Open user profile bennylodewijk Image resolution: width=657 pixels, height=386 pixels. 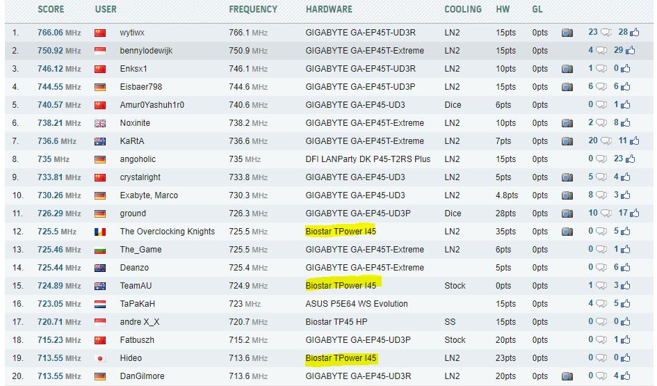(146, 51)
